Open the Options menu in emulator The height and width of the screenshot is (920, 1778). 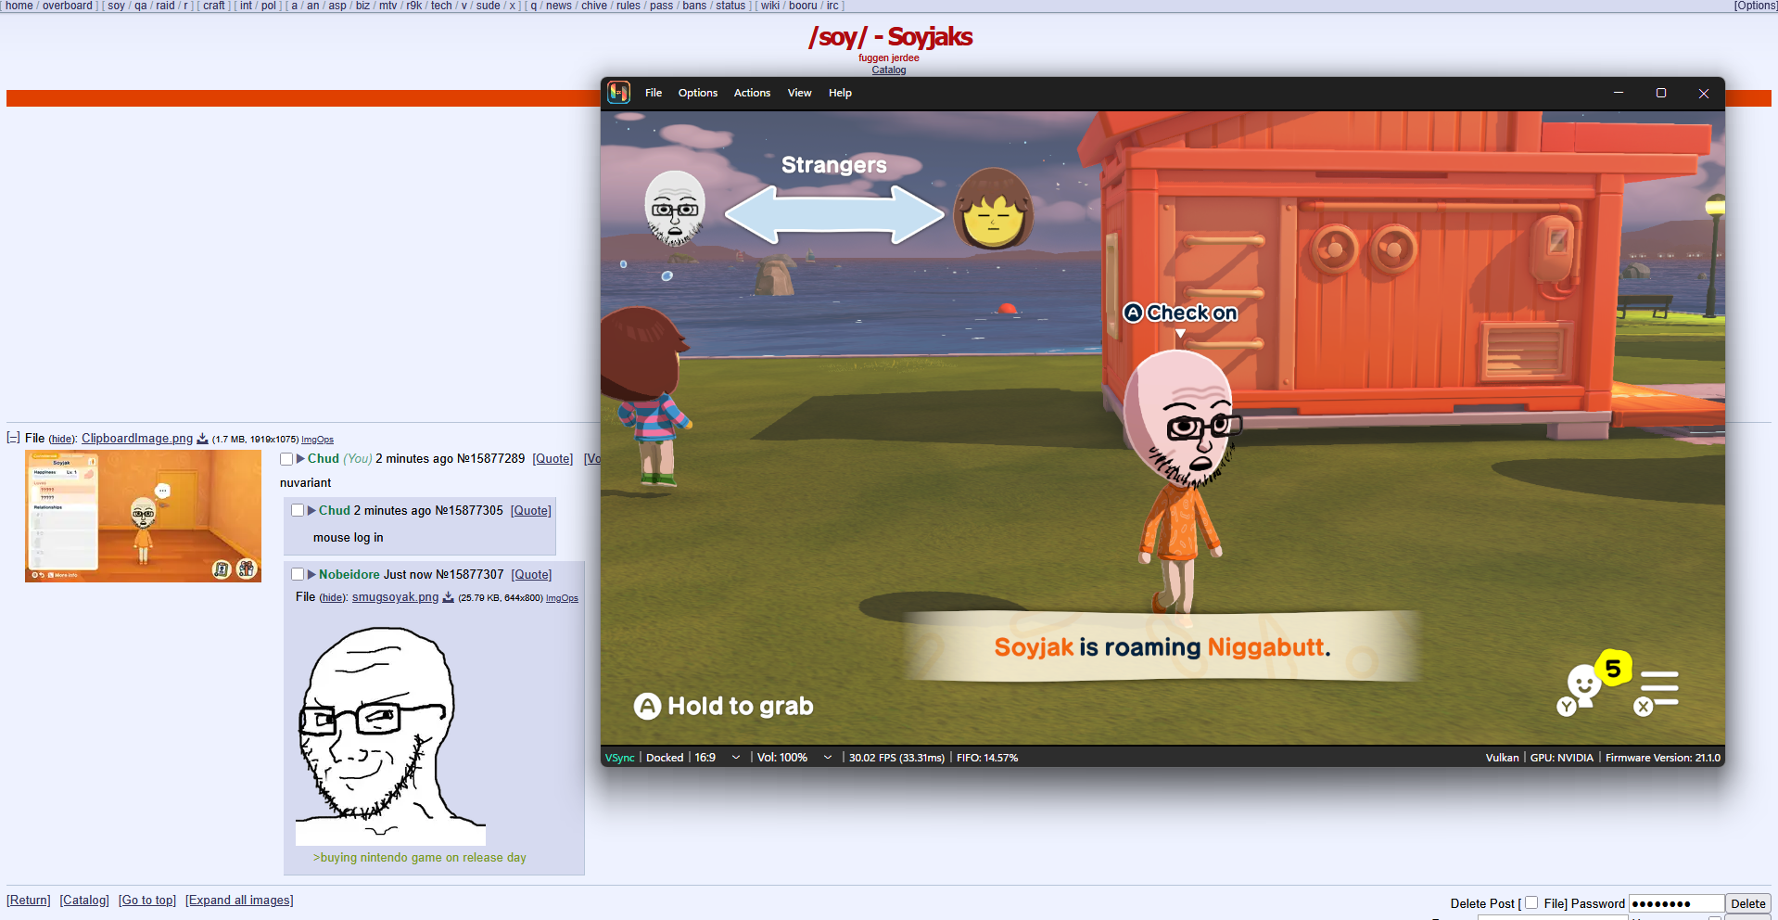(x=697, y=93)
